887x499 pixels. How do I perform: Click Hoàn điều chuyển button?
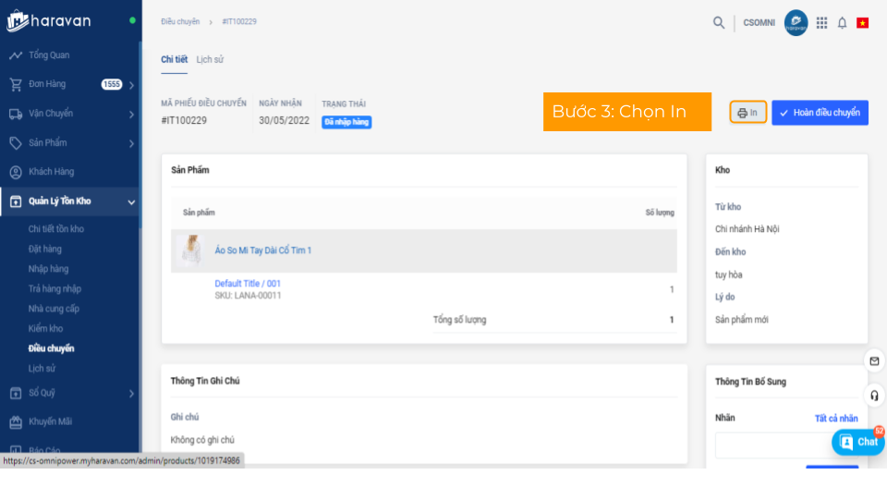pos(820,113)
